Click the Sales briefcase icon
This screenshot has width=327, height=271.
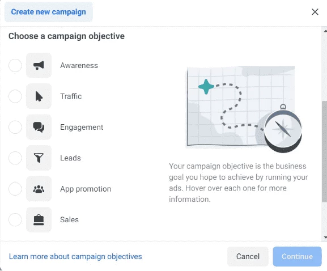39,219
